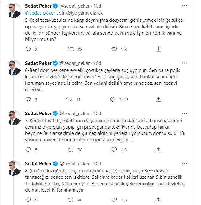Like the tweet starting with "6-Beni"

click(114, 100)
